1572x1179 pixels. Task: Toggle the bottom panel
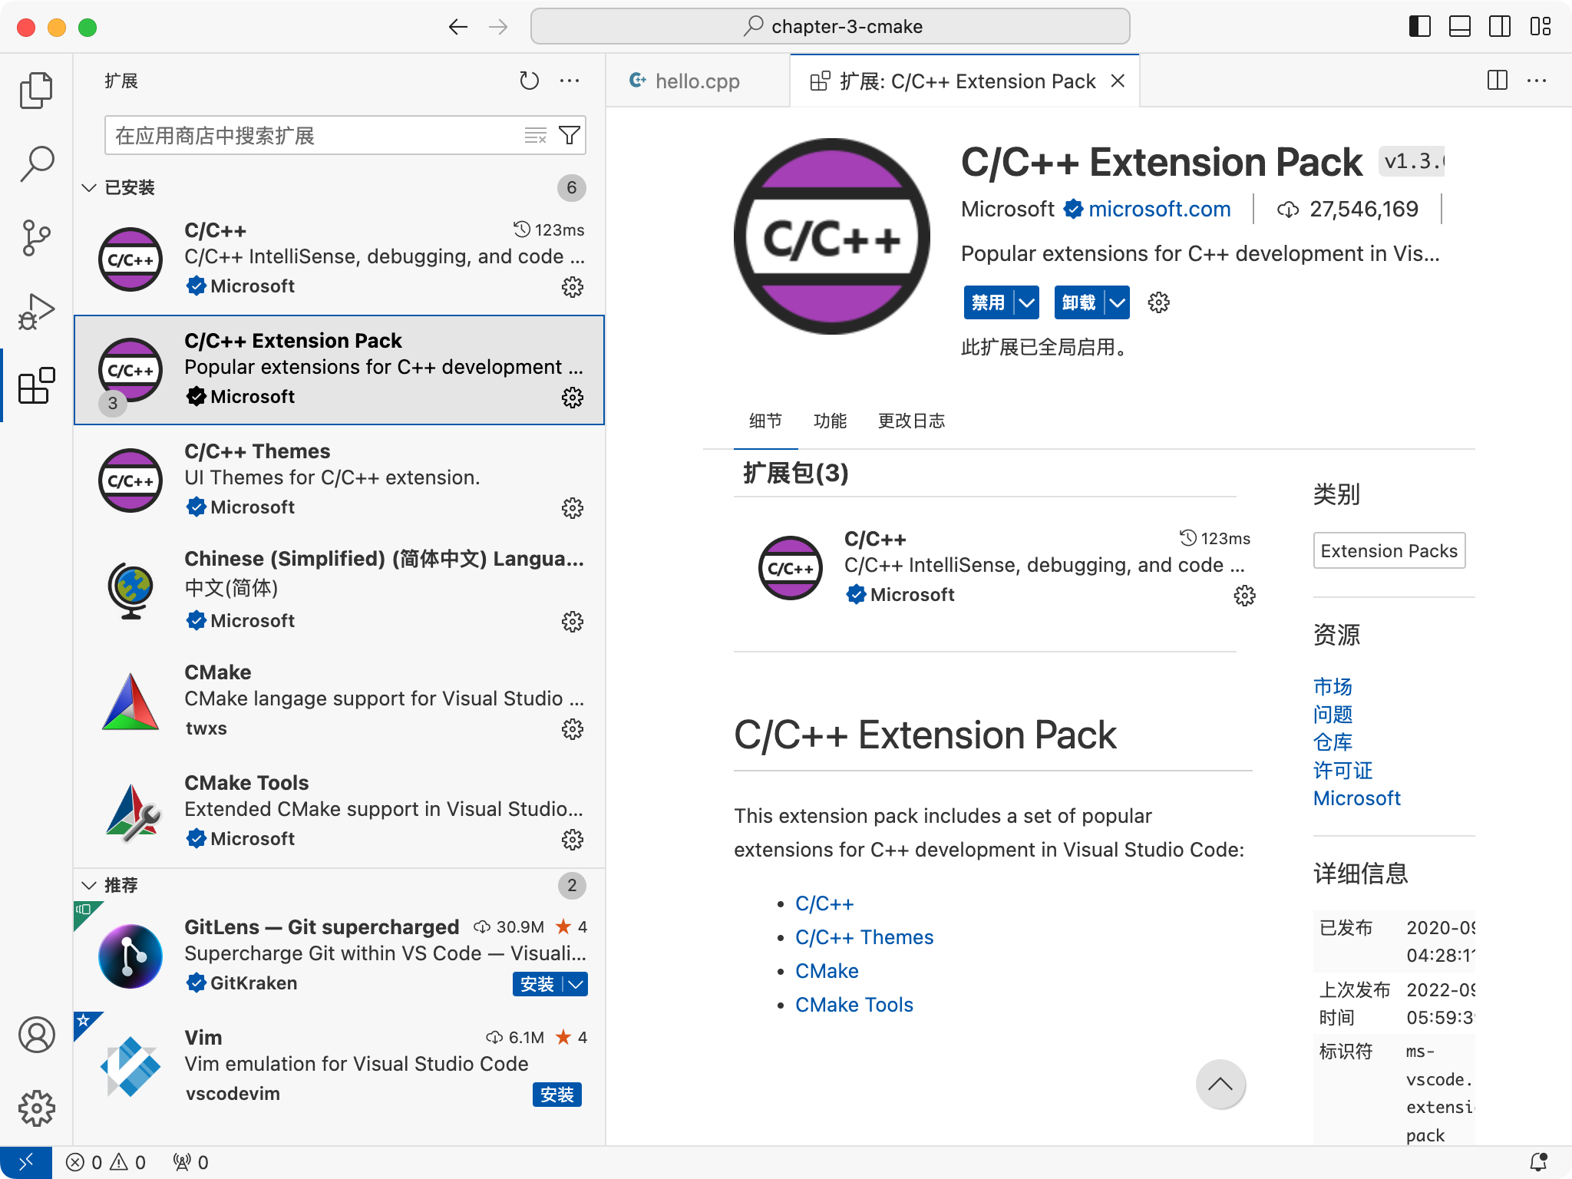(x=1460, y=27)
